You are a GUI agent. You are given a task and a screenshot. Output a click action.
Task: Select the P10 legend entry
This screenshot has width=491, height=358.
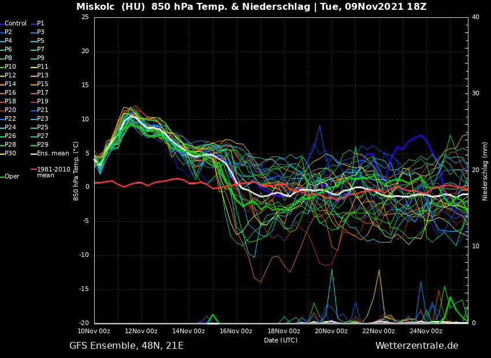(10, 67)
